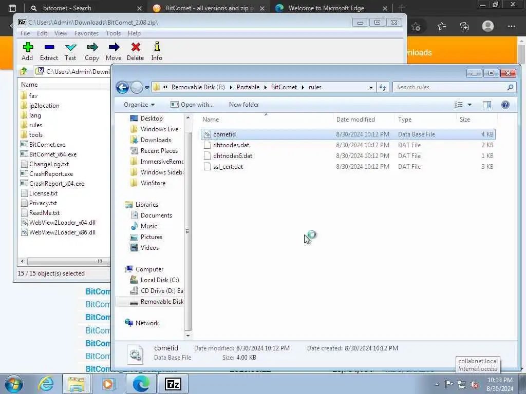Run the Test tool in 7-Zip
The image size is (526, 394).
point(70,51)
